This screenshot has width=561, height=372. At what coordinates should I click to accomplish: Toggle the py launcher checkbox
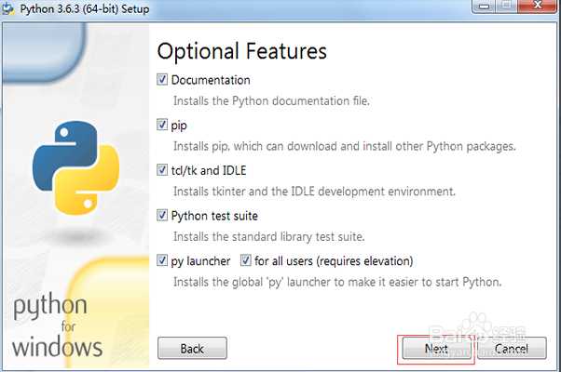point(163,260)
